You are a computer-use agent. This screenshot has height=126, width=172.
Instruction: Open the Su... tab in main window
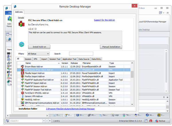point(103,115)
